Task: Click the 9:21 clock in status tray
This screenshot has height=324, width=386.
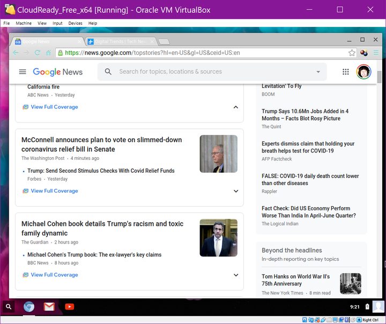Action: [x=355, y=307]
